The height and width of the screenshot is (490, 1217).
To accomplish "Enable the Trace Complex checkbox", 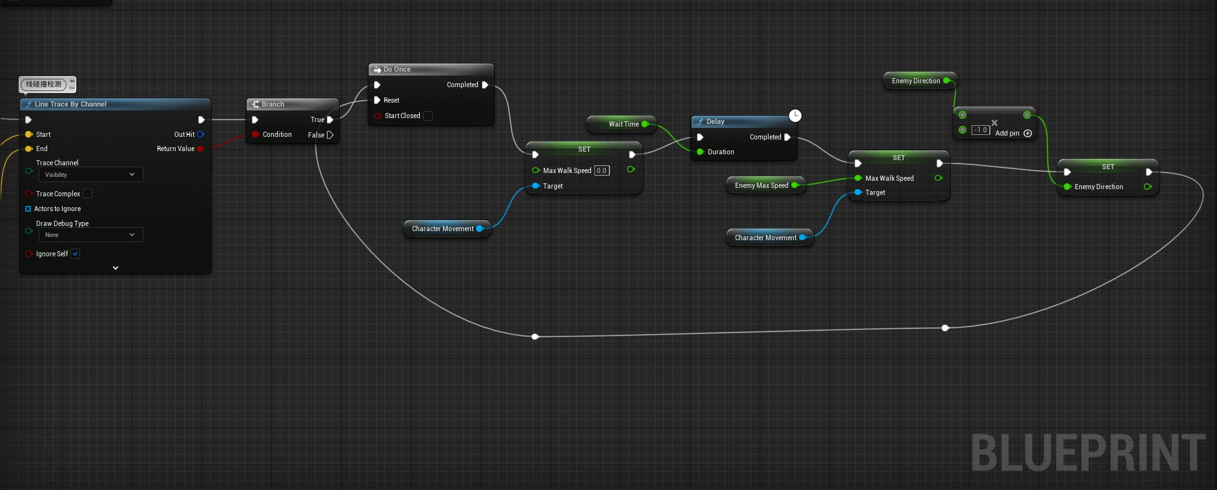I will [88, 194].
